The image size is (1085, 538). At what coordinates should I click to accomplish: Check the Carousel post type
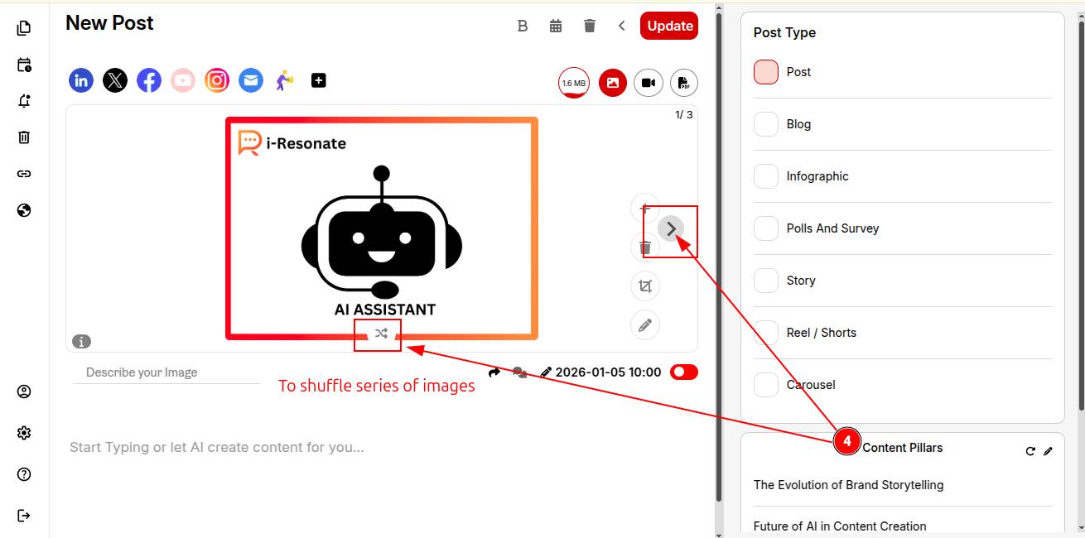pyautogui.click(x=766, y=385)
